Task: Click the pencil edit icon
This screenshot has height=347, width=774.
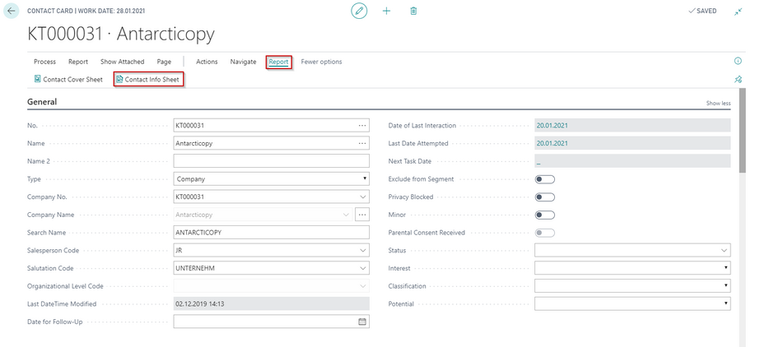Action: [359, 11]
